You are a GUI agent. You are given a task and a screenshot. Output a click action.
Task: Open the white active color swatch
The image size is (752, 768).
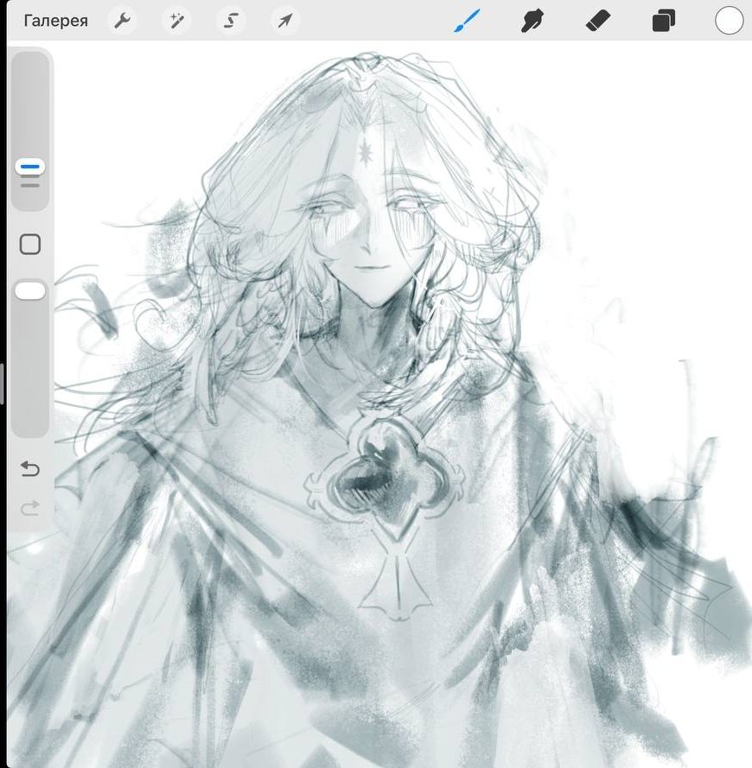coord(729,21)
